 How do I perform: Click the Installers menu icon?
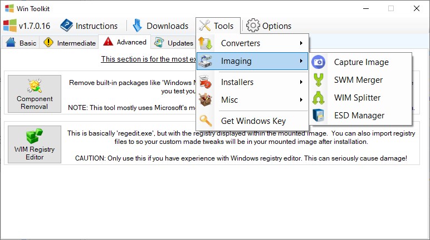click(x=206, y=82)
